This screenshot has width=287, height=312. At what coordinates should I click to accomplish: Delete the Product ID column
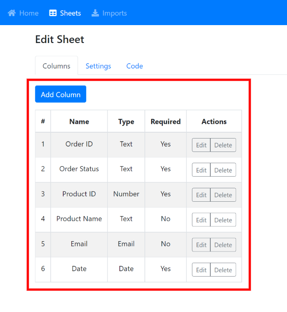223,195
